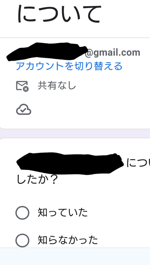Tap the につい text in the question line
The height and width of the screenshot is (265, 150).
138,163
